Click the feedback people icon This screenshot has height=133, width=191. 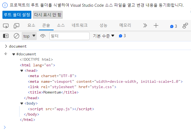tap(185, 26)
